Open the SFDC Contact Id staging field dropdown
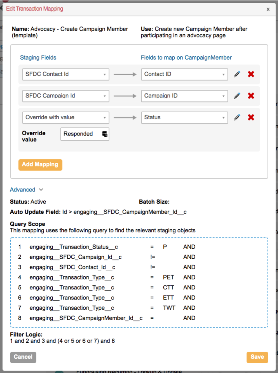This screenshot has height=373, width=278. click(x=65, y=74)
